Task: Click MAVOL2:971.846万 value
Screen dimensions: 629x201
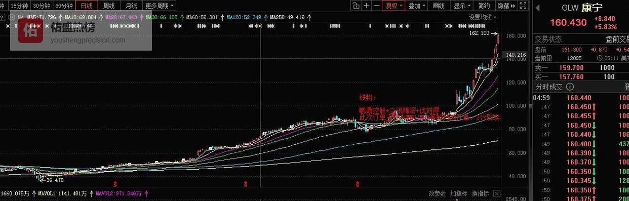Action: [x=119, y=193]
